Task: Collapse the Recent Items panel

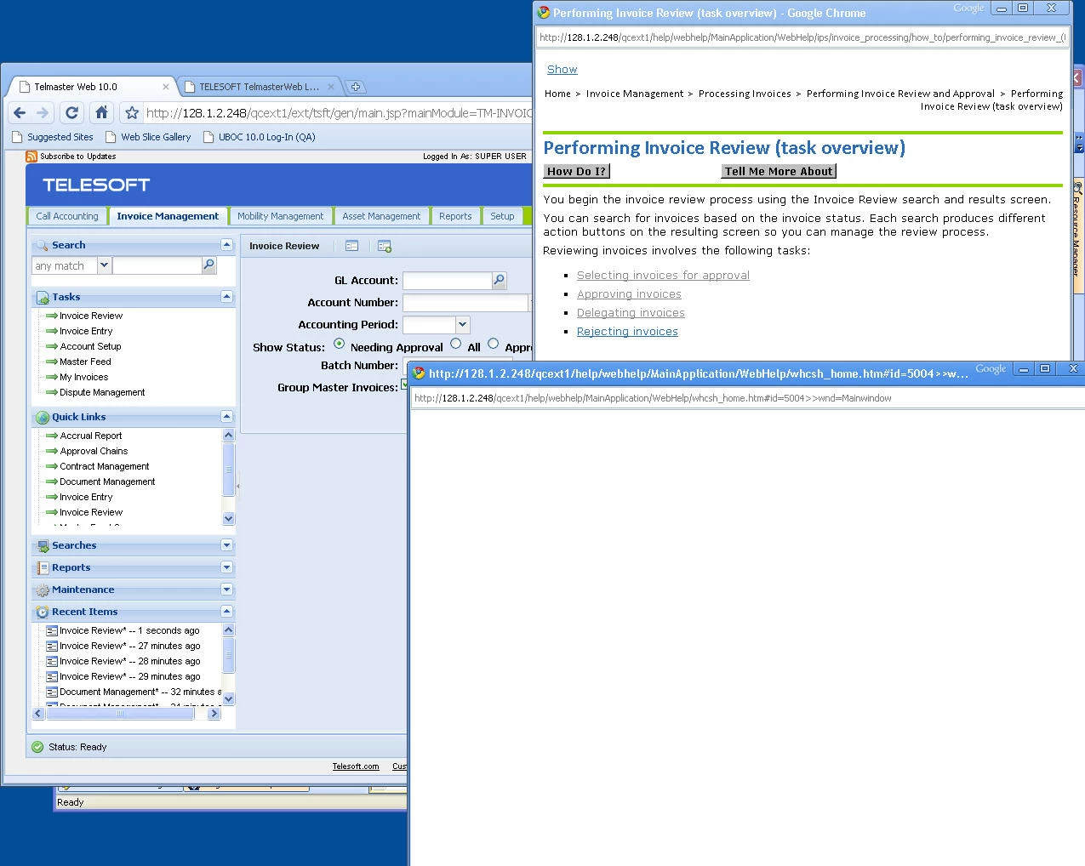Action: pos(226,612)
